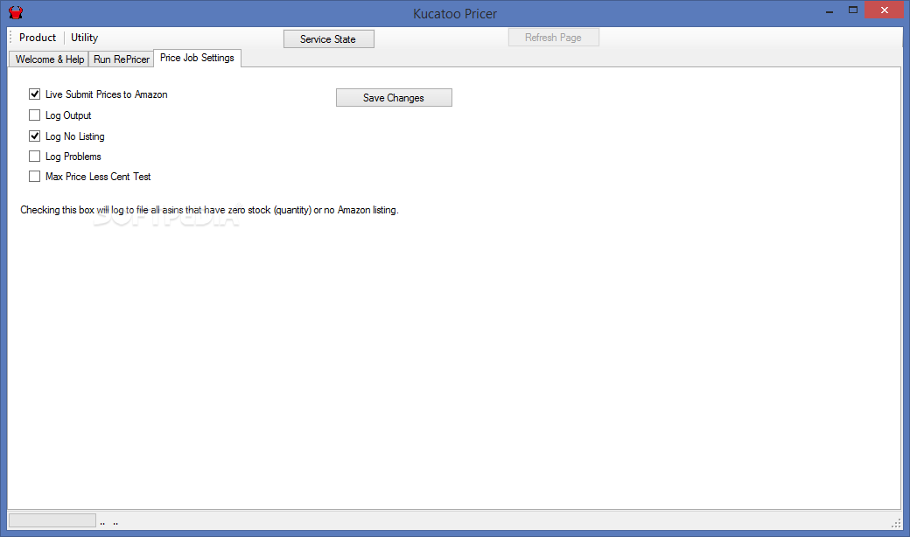
Task: Click the Kucatoo red app icon
Action: pos(16,12)
